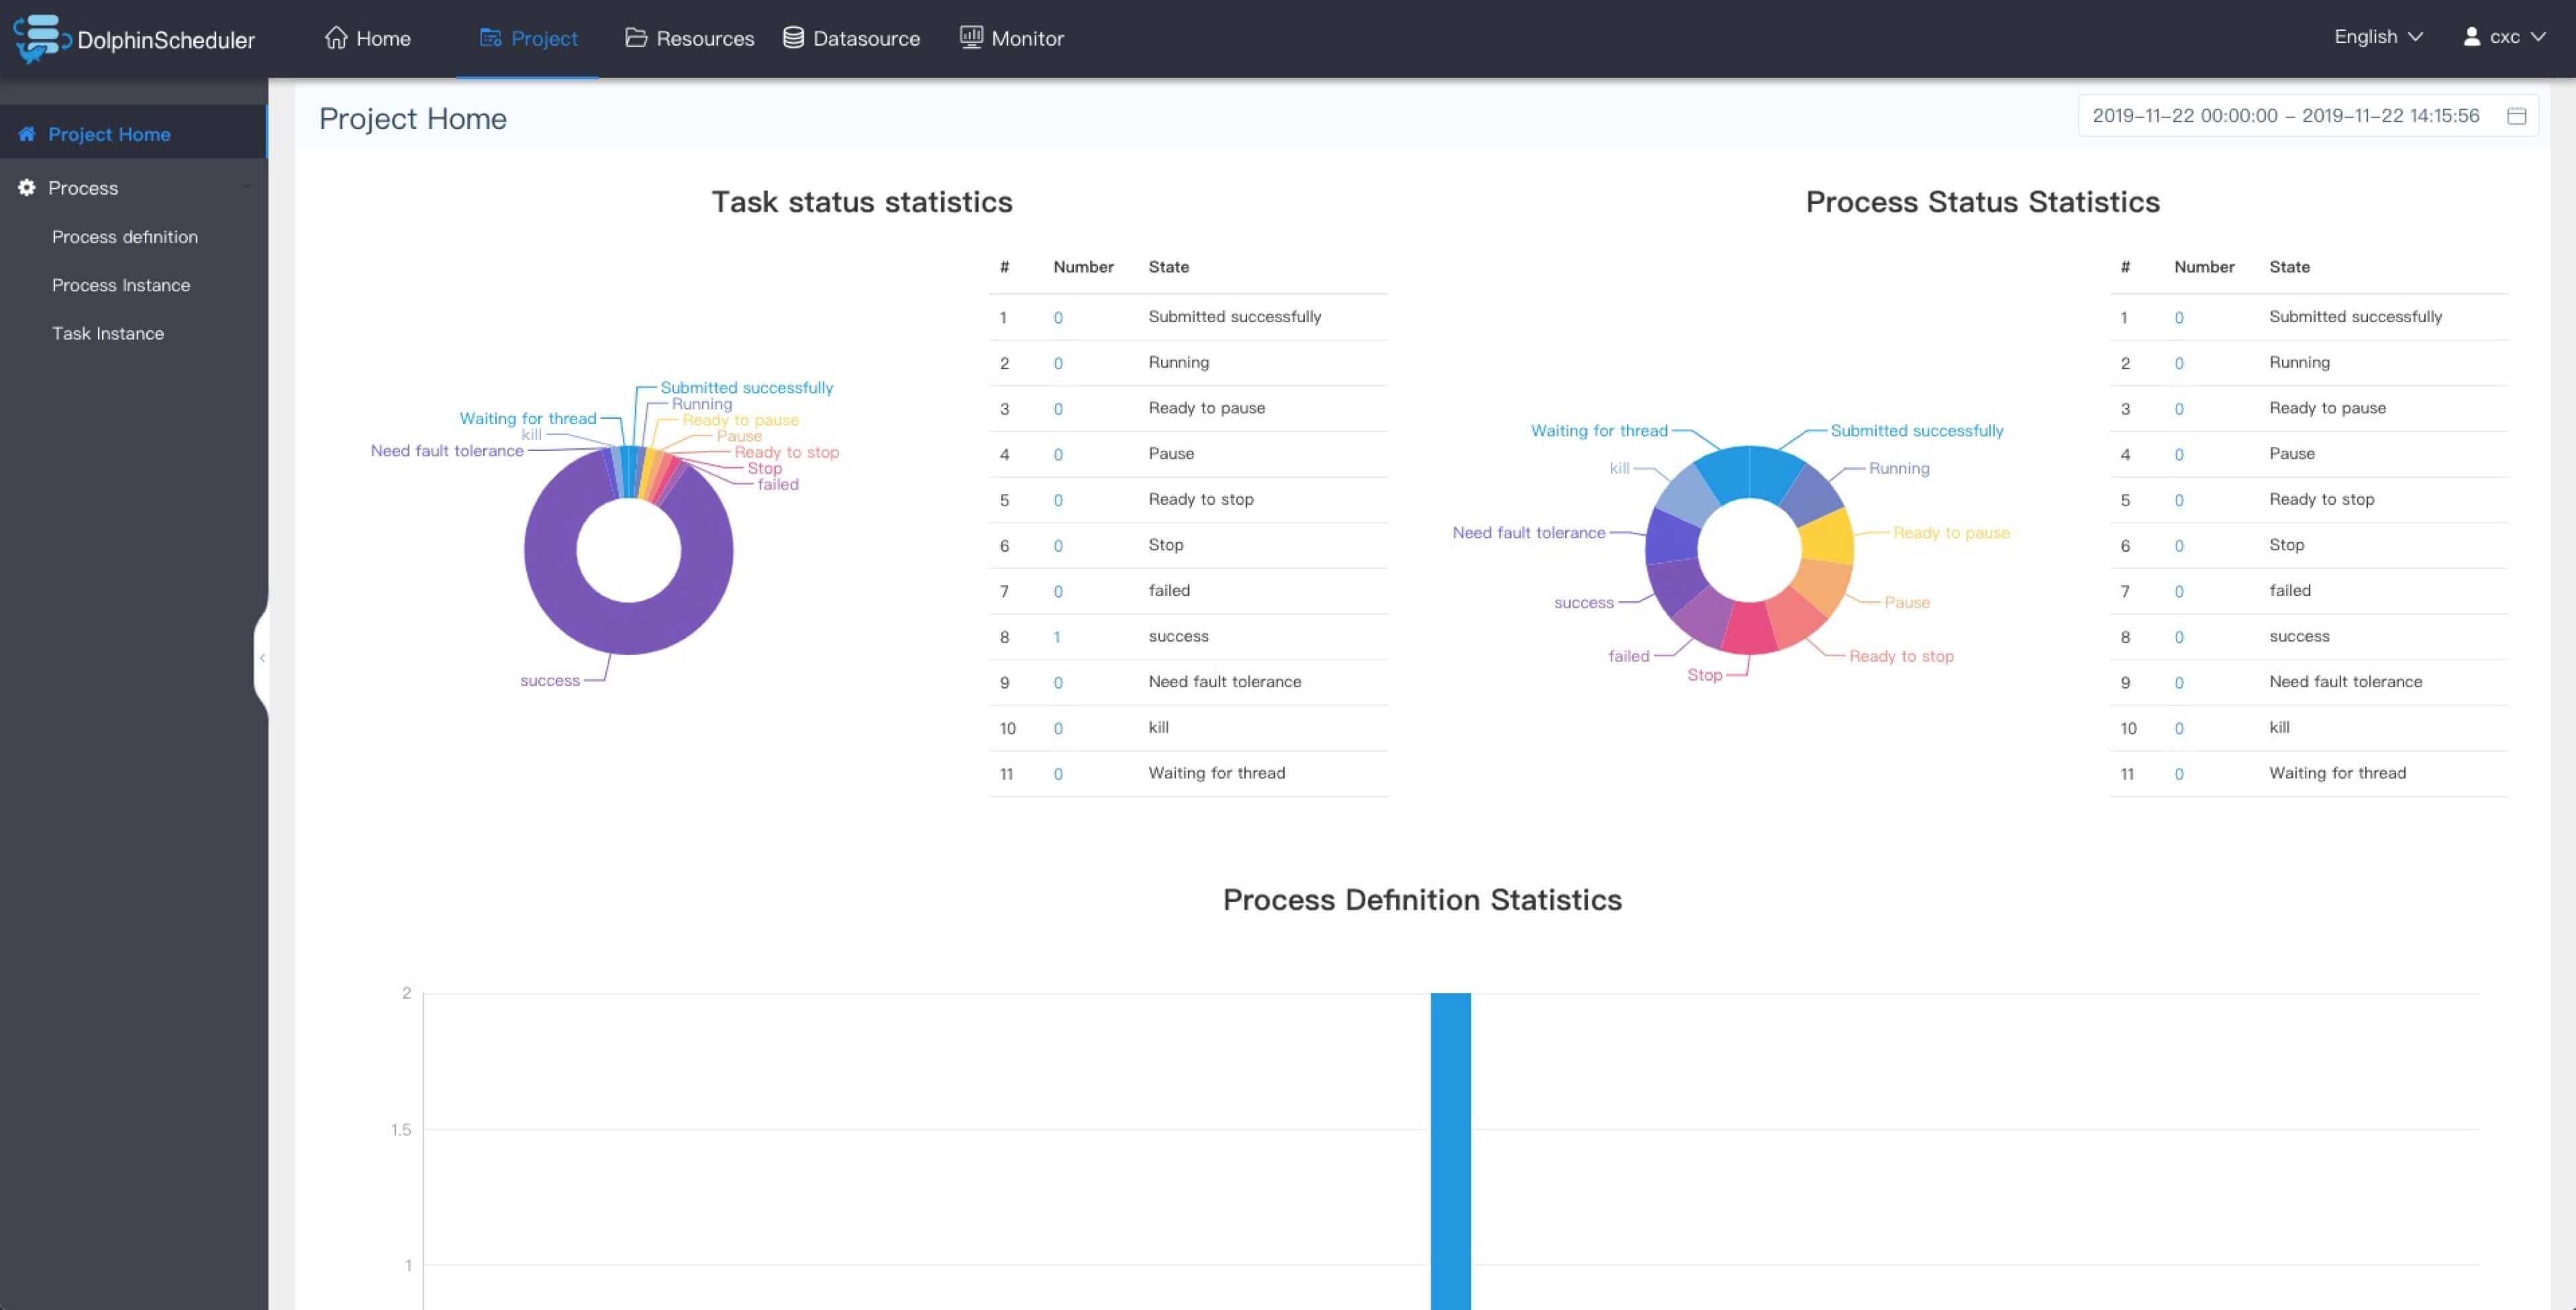Open Process Instance in sidebar

click(121, 285)
